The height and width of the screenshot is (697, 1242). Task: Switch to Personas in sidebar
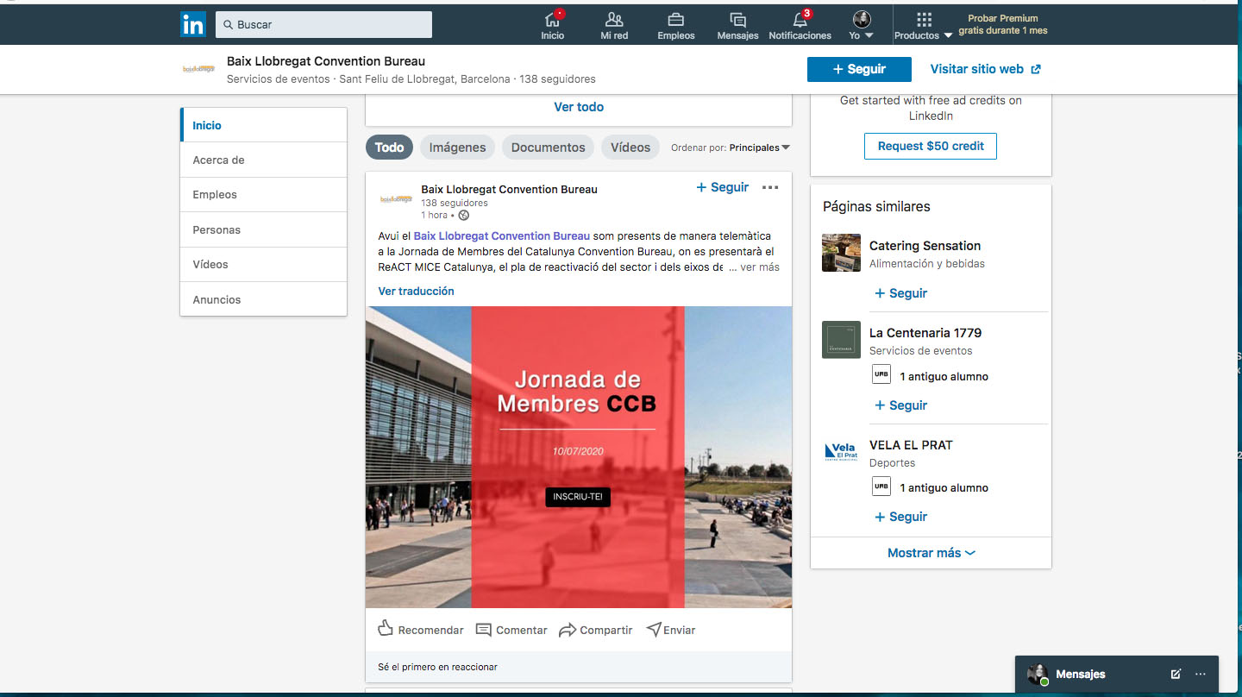click(x=216, y=230)
